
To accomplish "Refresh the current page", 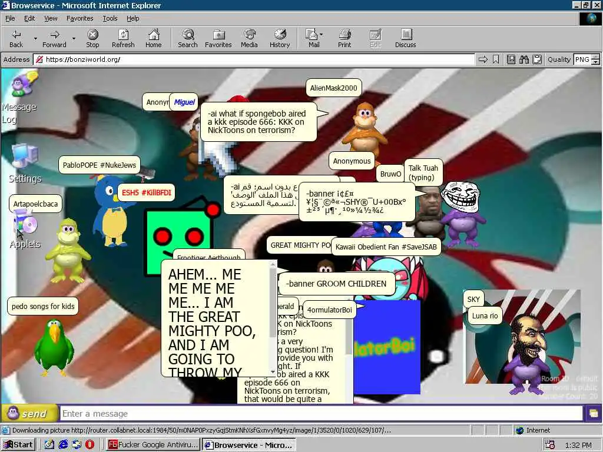I will 123,38.
